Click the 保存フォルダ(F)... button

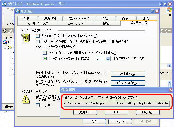tap(128, 83)
